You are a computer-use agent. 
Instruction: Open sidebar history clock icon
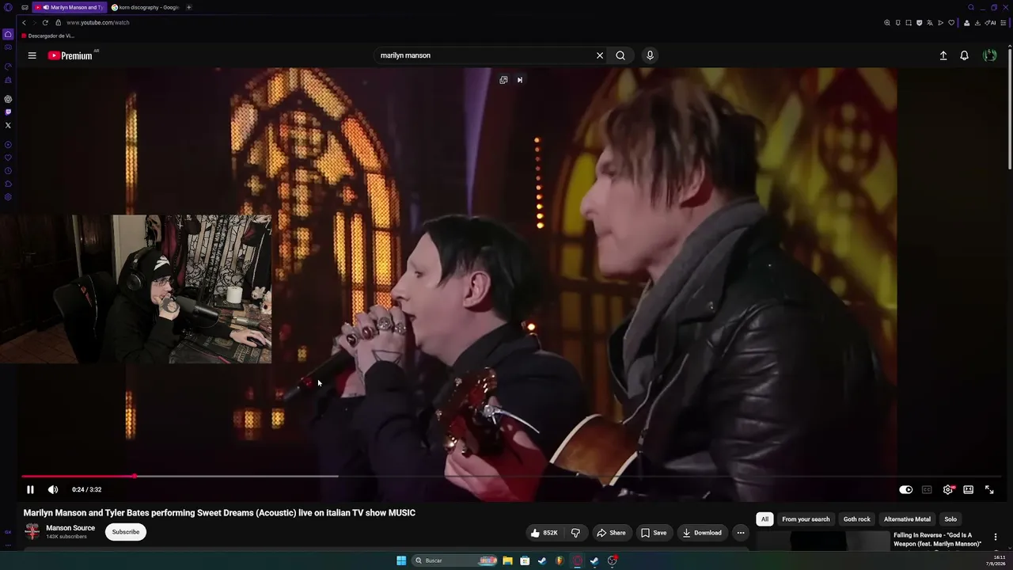[x=8, y=171]
